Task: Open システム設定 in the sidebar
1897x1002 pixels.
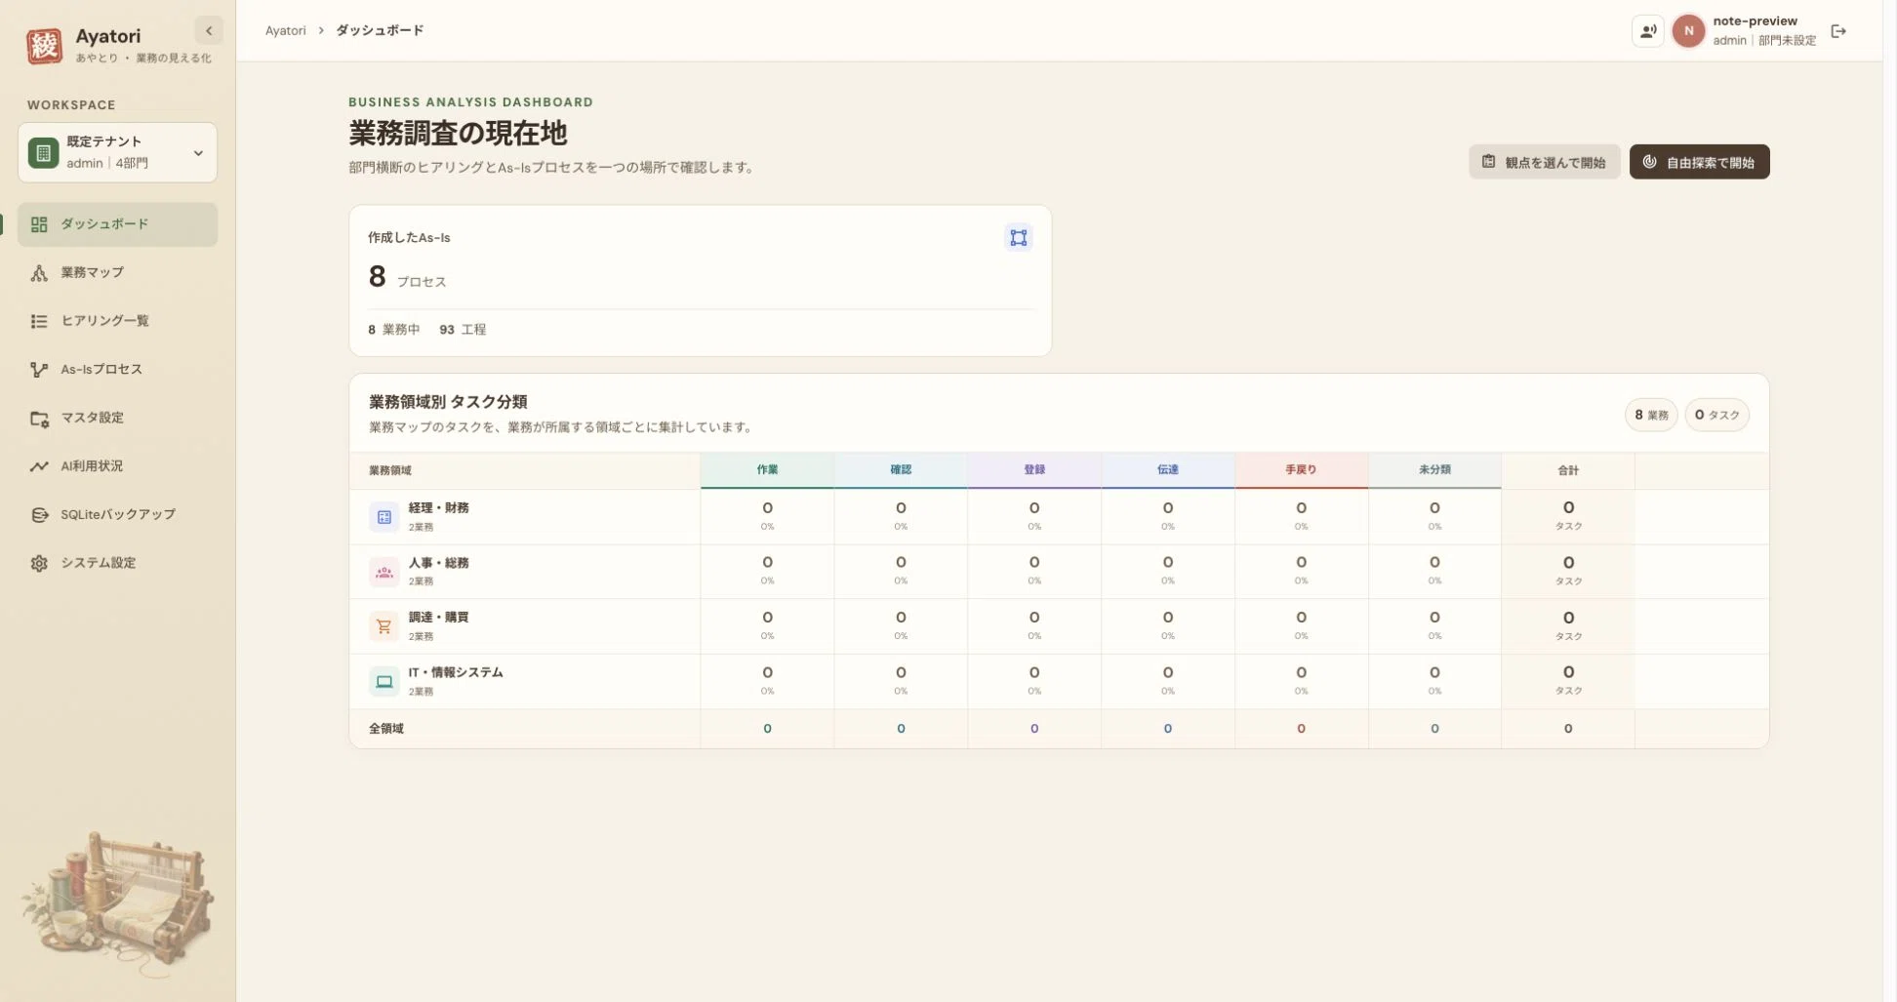Action: 117,563
